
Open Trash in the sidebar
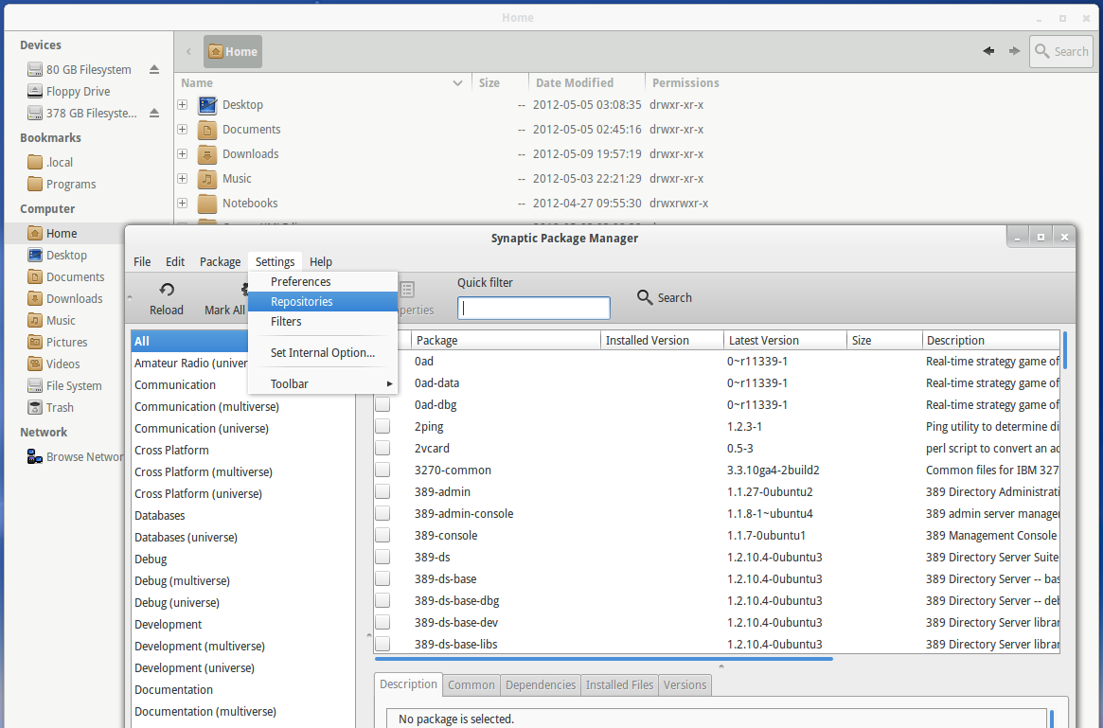[x=50, y=407]
